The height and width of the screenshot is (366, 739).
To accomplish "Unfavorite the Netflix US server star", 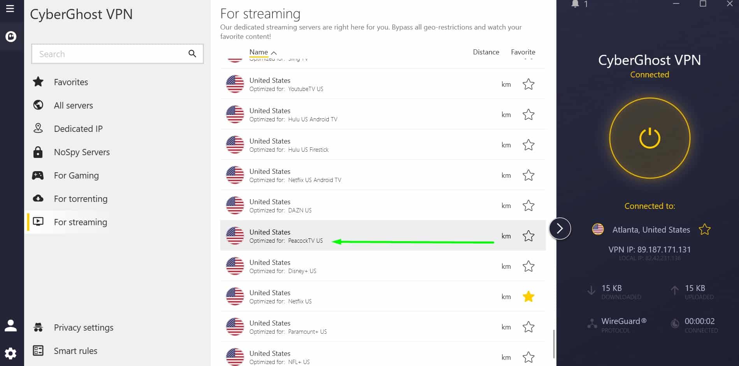I will point(528,296).
